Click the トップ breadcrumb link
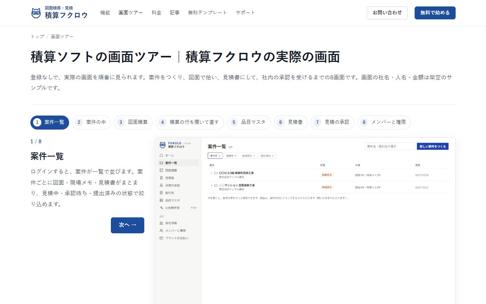Viewport: 486px width, 304px height. pos(37,36)
